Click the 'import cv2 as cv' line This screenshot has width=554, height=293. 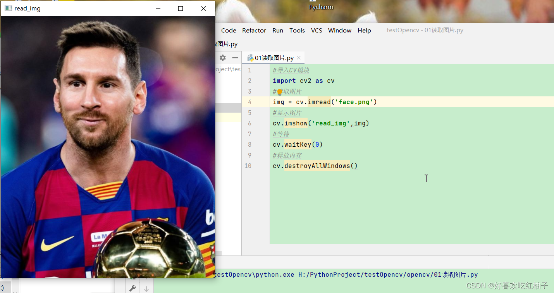(304, 81)
